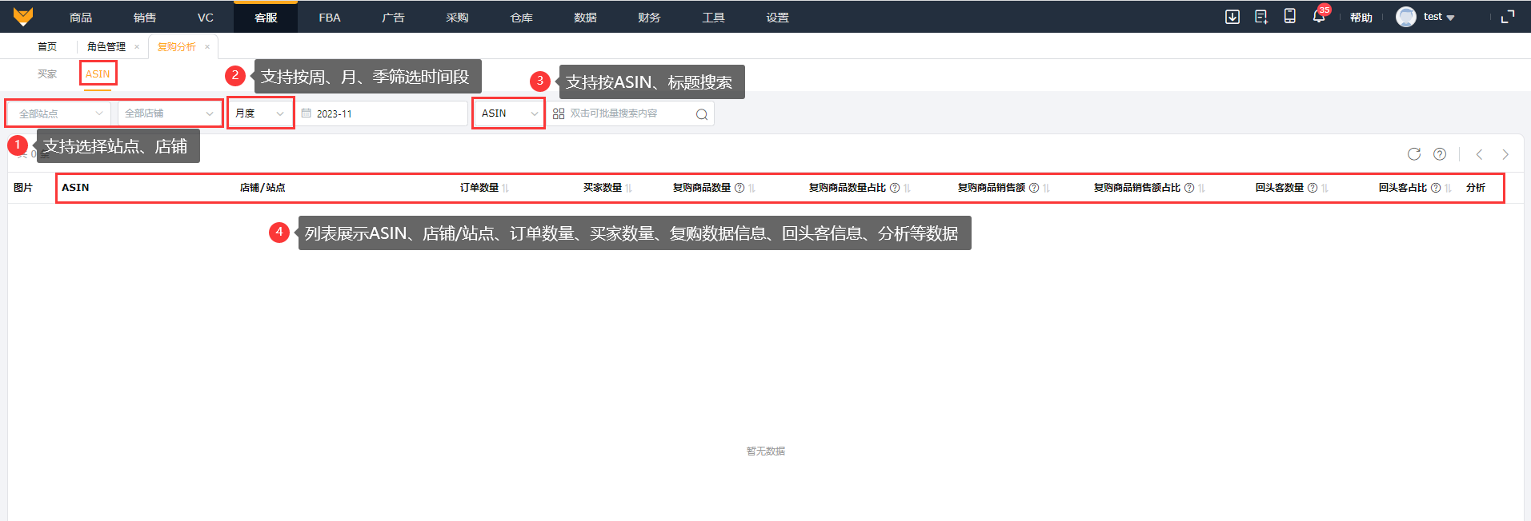
Task: Open the 商品 menu
Action: coord(81,17)
